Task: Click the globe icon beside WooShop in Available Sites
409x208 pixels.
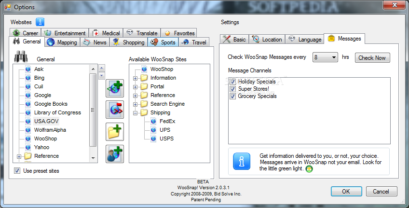Action: coord(144,69)
